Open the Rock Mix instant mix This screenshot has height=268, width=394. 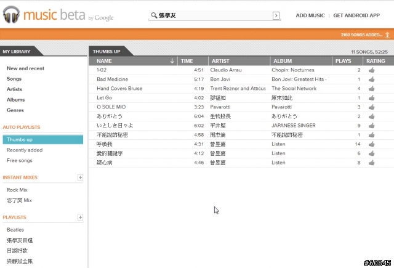tap(17, 190)
